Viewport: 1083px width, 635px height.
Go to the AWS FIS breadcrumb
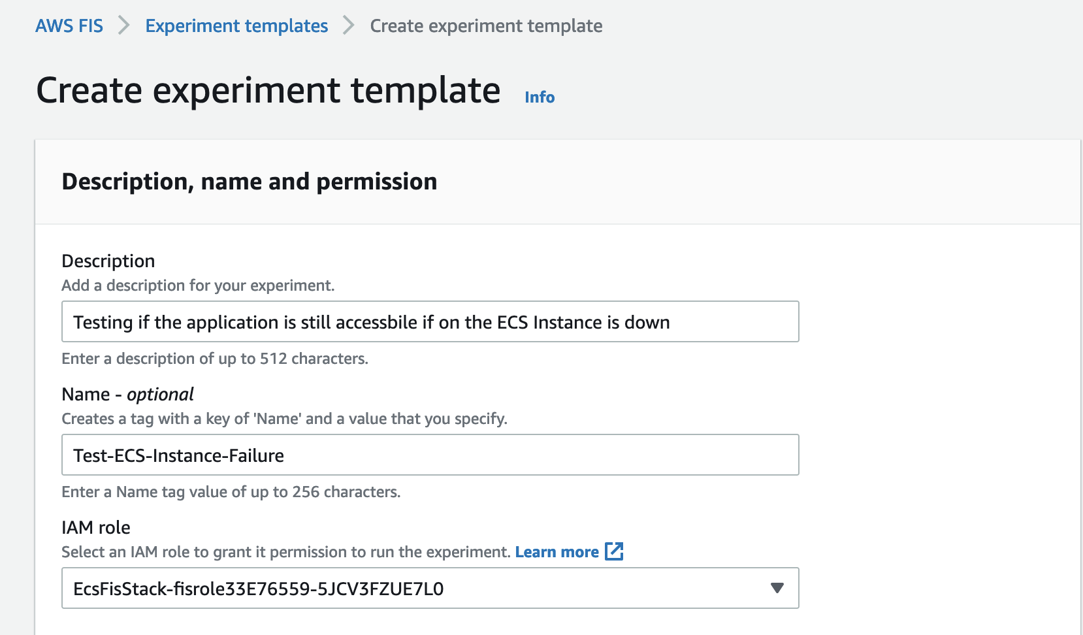(x=69, y=25)
